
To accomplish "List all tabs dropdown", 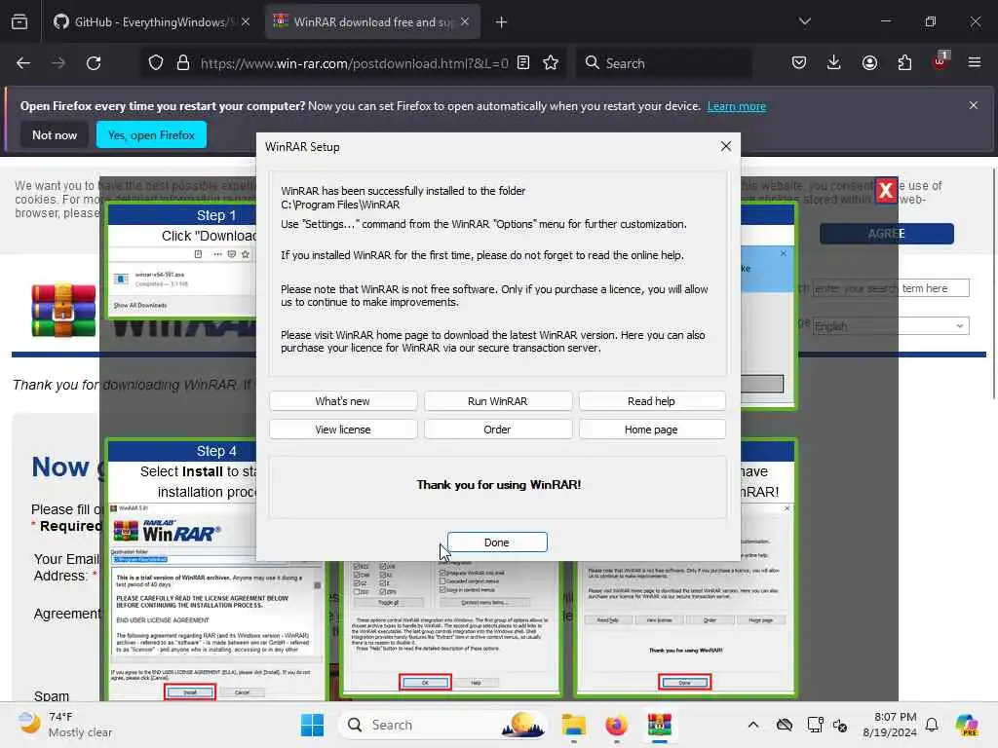I will tap(805, 21).
